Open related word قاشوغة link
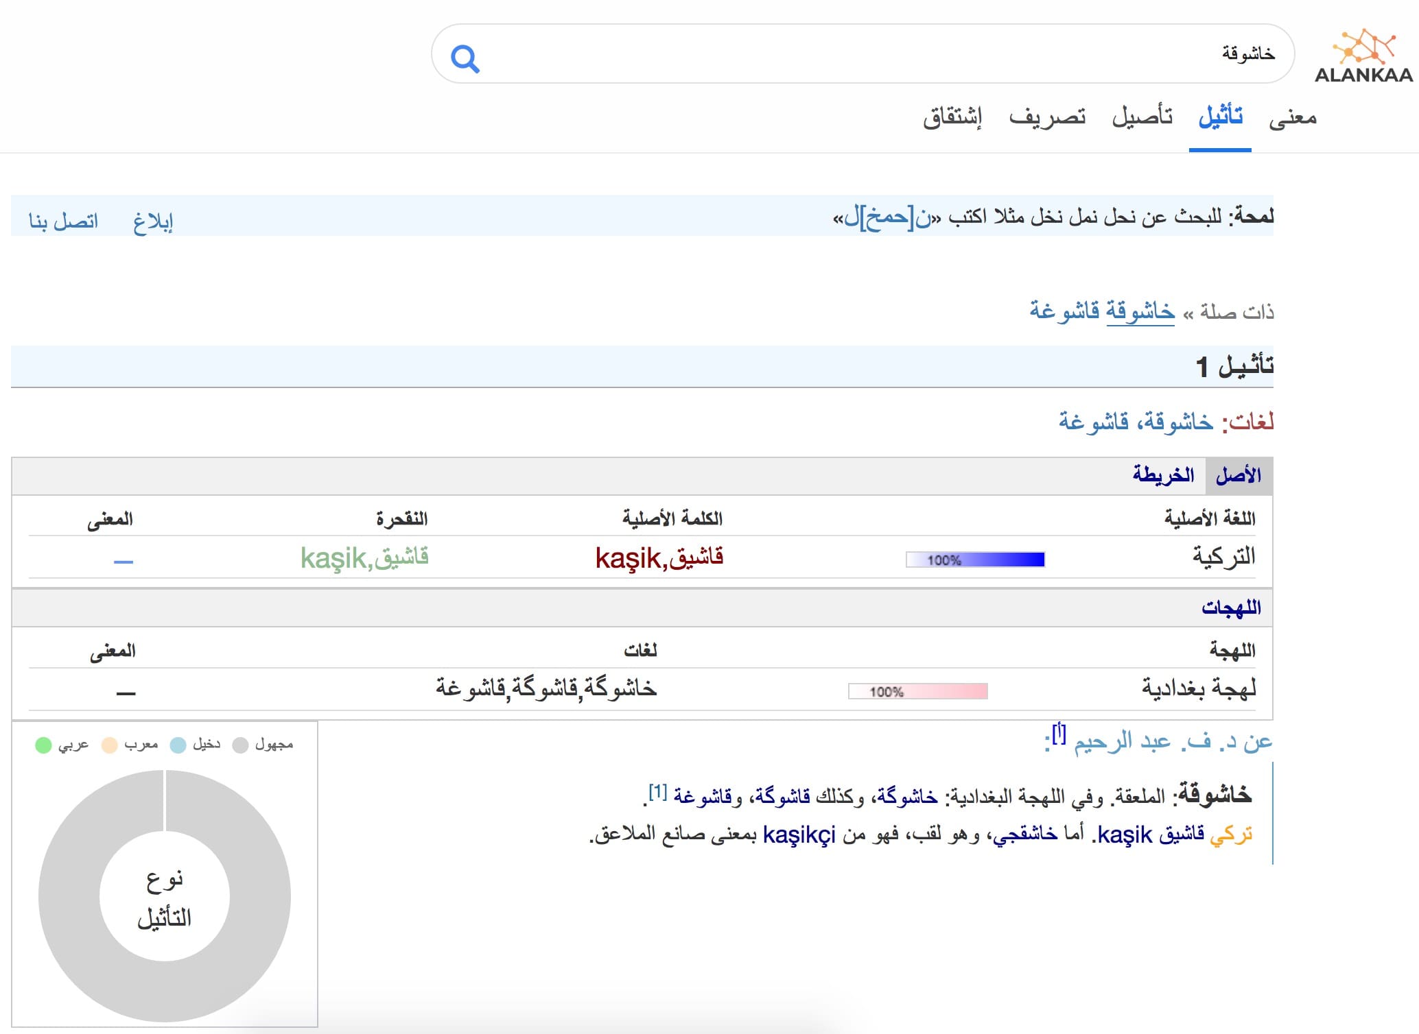The height and width of the screenshot is (1034, 1419). pyautogui.click(x=1064, y=312)
